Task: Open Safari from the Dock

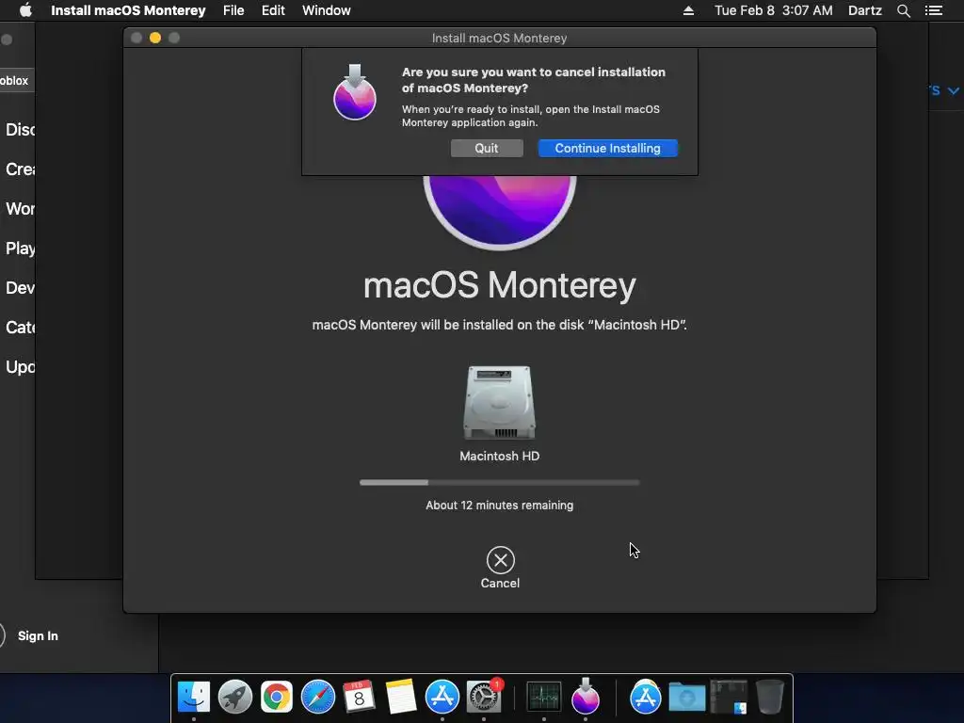Action: 318,697
